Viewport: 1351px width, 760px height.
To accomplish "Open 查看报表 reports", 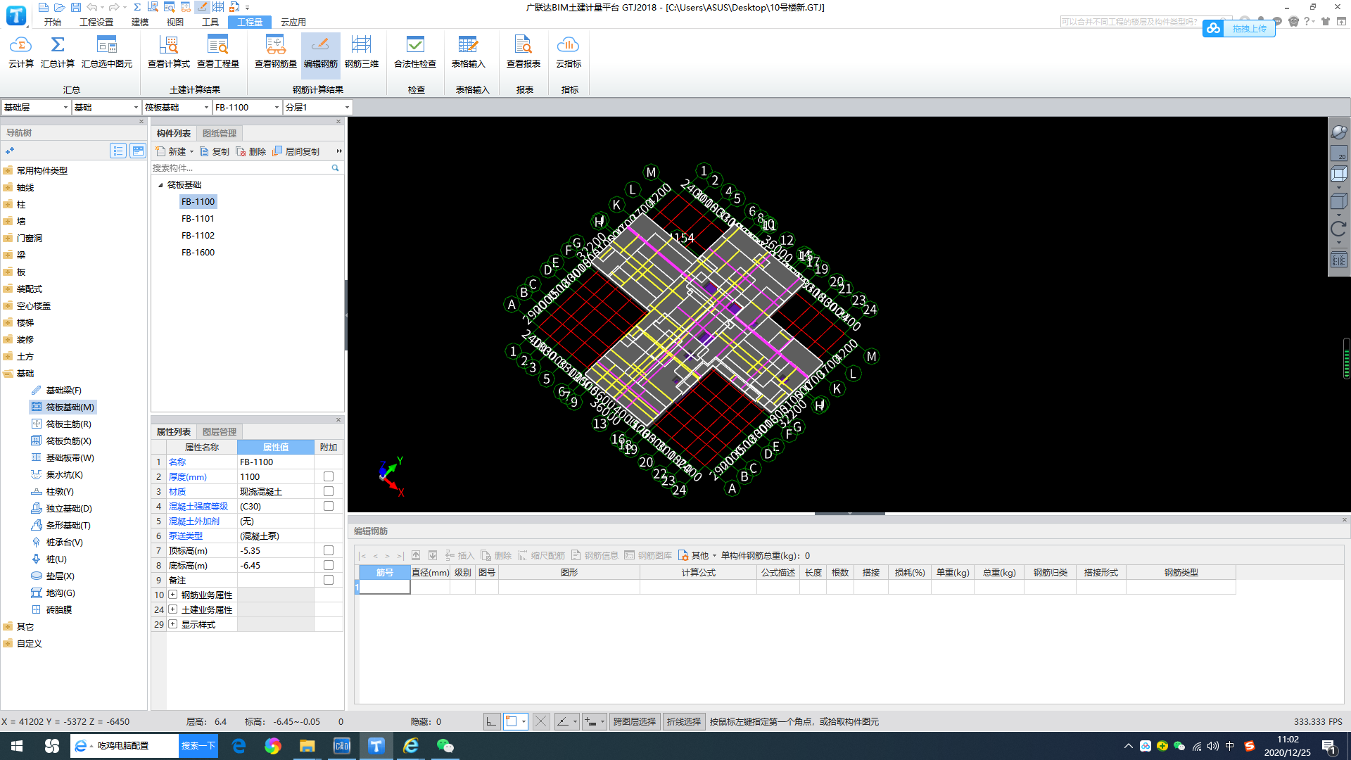I will [524, 52].
